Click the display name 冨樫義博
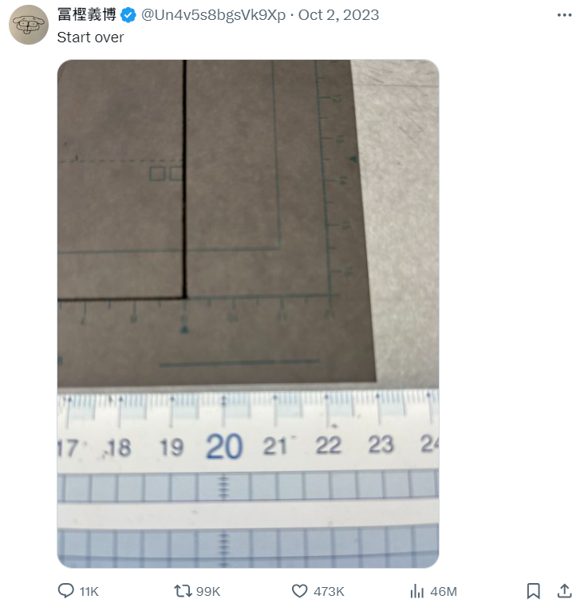Image resolution: width=588 pixels, height=607 pixels. coord(87,15)
